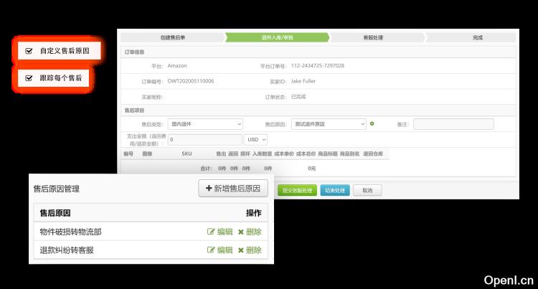Open the 售后原因 dropdown showing 测试退件原因

(x=329, y=124)
